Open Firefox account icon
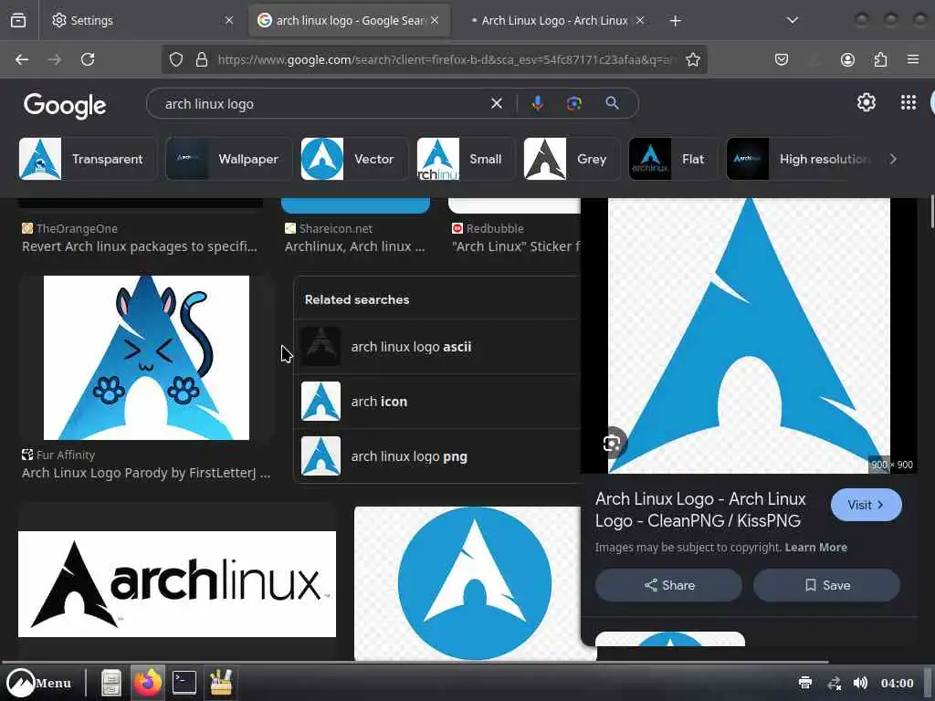This screenshot has width=935, height=701. click(847, 59)
